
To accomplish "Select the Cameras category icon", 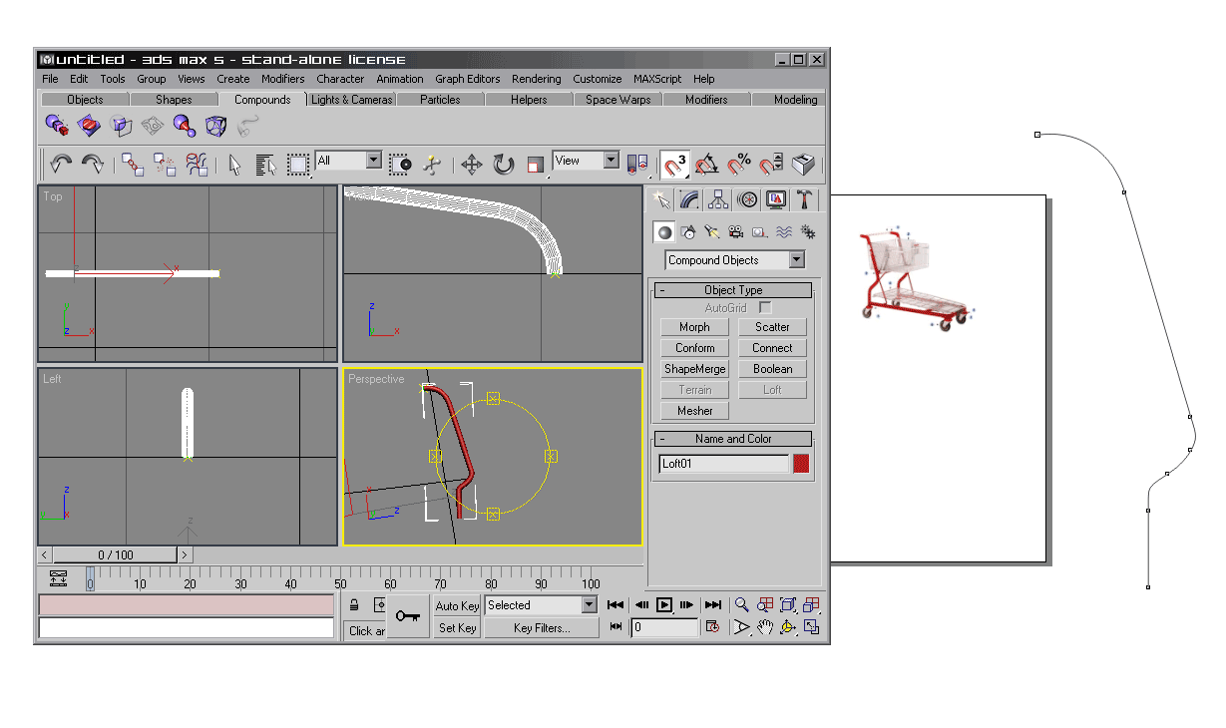I will (736, 232).
